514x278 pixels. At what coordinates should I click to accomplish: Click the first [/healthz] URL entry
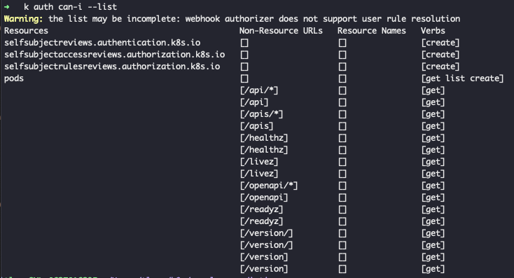coord(264,138)
